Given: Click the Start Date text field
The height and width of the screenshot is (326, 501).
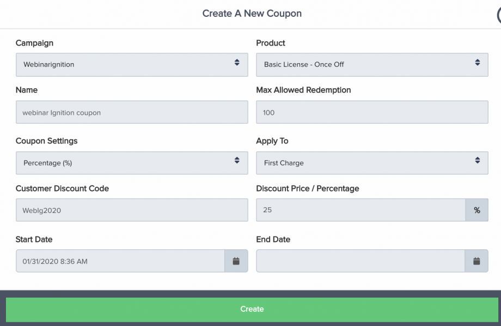Looking at the screenshot, I should pyautogui.click(x=120, y=261).
